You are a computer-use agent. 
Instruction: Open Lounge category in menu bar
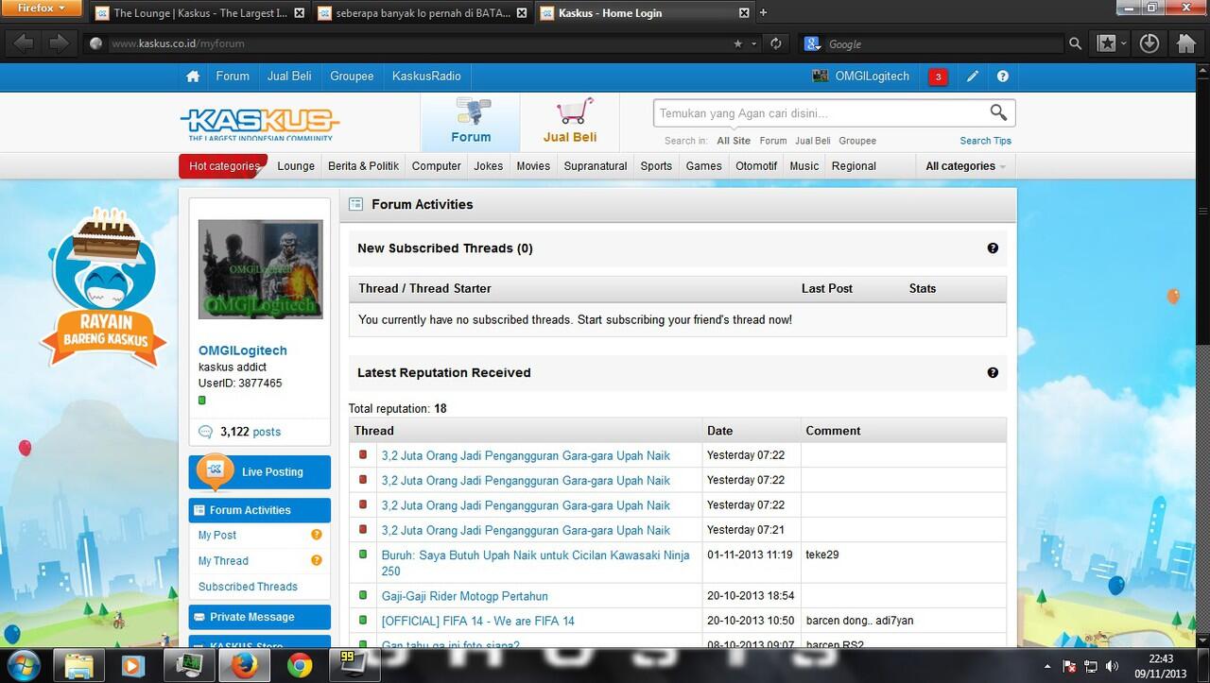point(296,166)
